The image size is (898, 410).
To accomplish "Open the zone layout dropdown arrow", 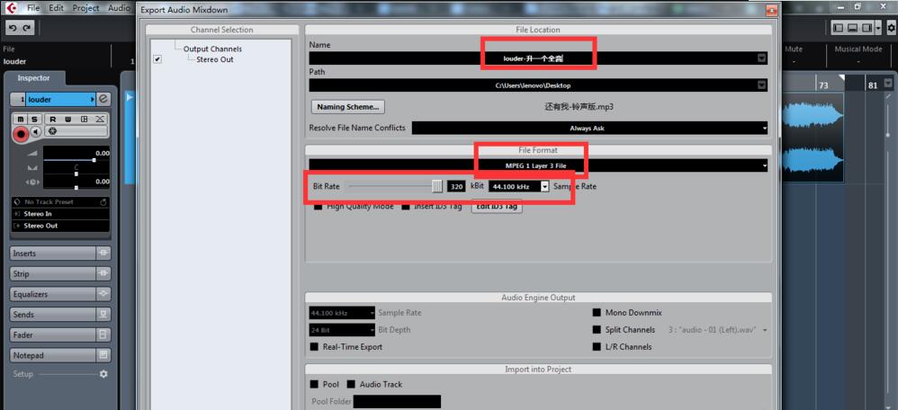I will 878,28.
